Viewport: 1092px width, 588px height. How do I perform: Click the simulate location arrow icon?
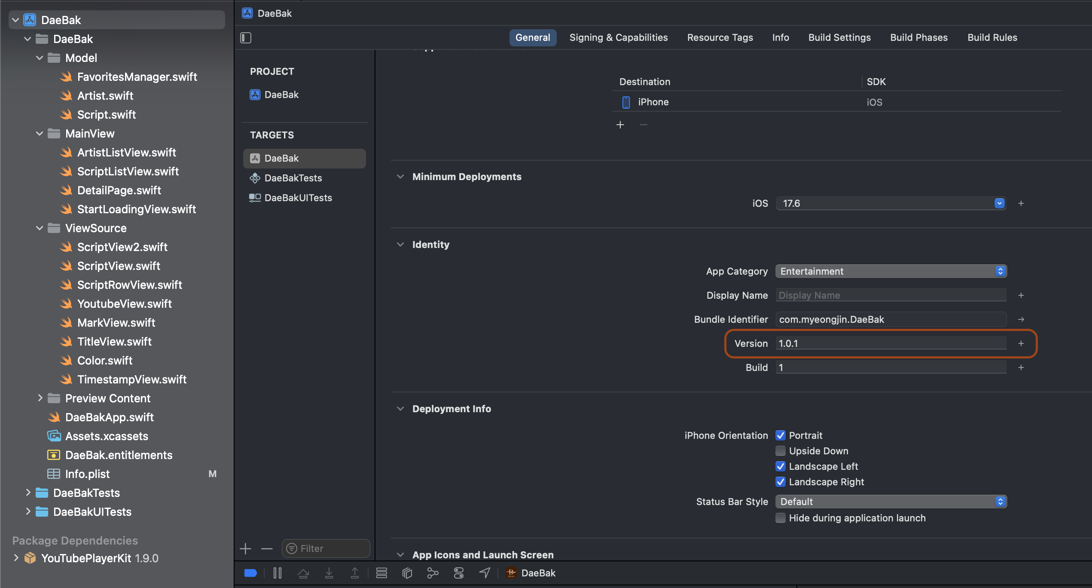coord(485,573)
